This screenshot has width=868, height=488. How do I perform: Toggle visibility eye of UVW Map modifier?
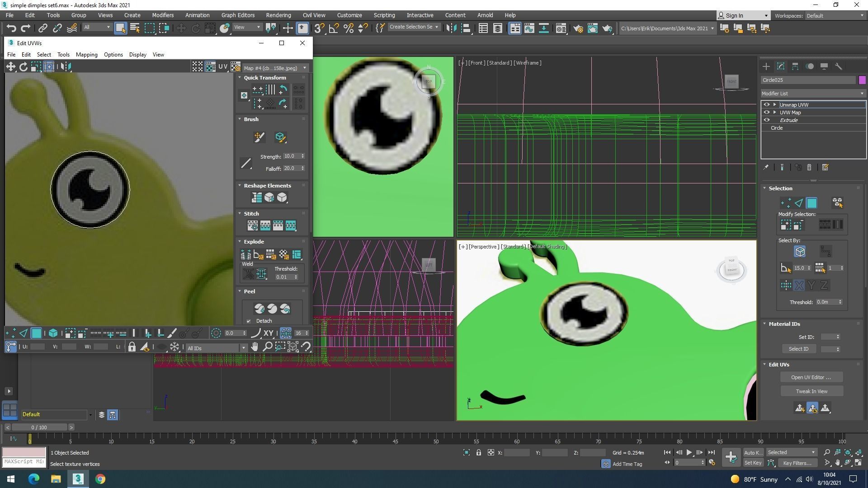coord(766,113)
